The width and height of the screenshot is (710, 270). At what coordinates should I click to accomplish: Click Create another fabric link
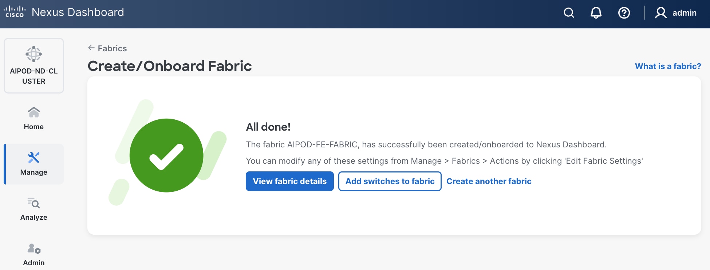click(489, 181)
